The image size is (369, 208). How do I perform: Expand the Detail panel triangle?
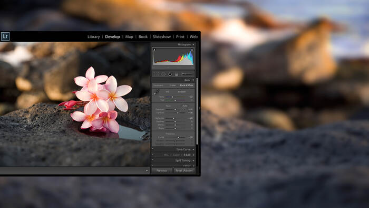[x=193, y=166]
